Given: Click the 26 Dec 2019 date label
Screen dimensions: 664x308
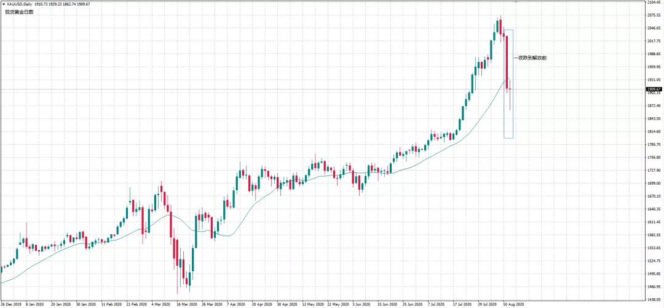Looking at the screenshot, I should click(x=10, y=304).
